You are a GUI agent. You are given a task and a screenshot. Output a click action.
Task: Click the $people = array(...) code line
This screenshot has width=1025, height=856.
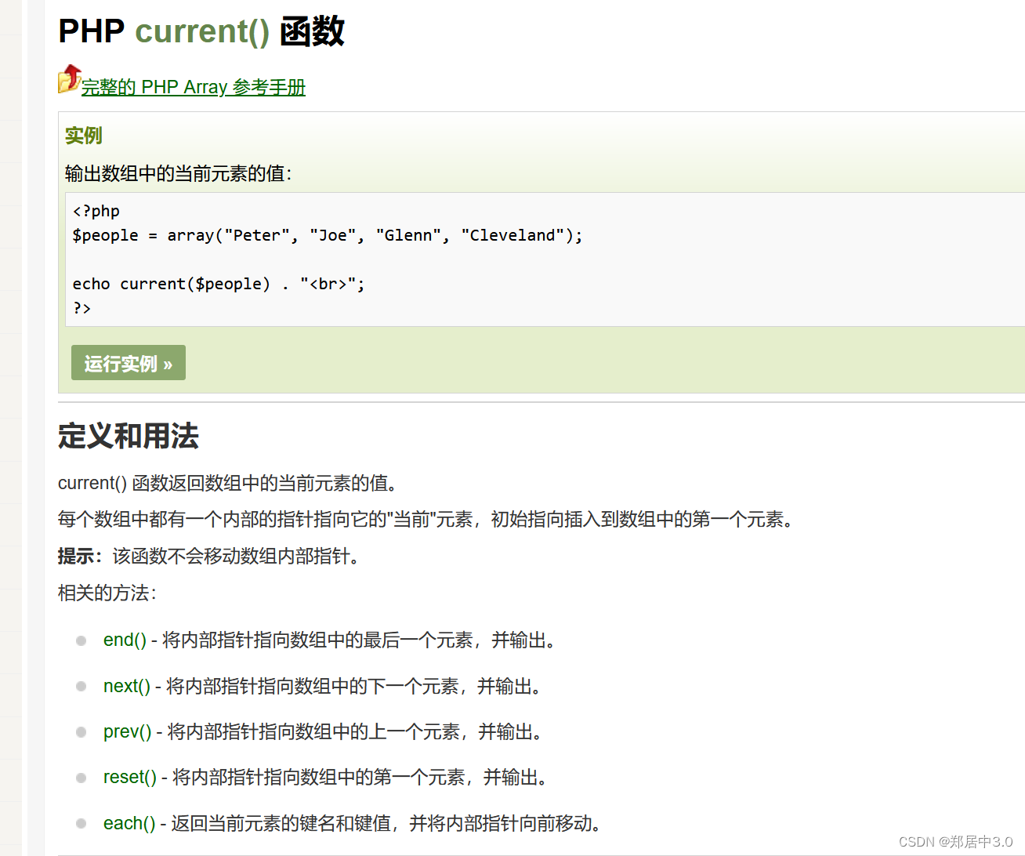pos(328,235)
